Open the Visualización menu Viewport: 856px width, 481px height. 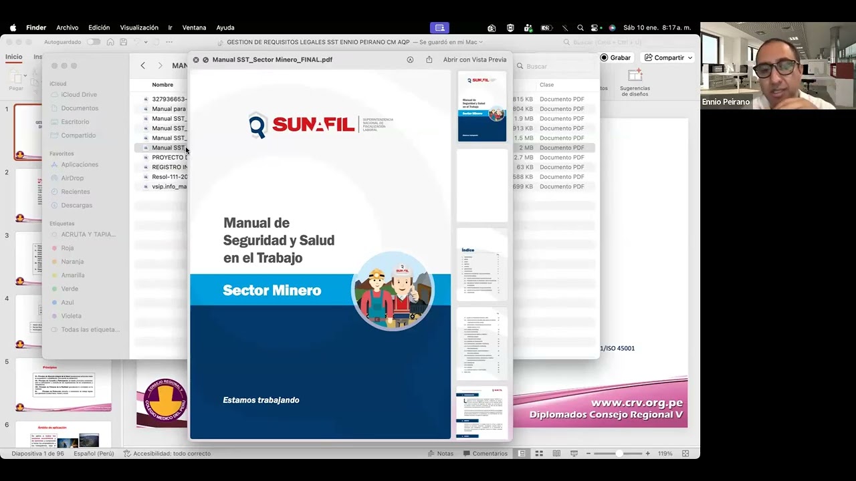(139, 28)
